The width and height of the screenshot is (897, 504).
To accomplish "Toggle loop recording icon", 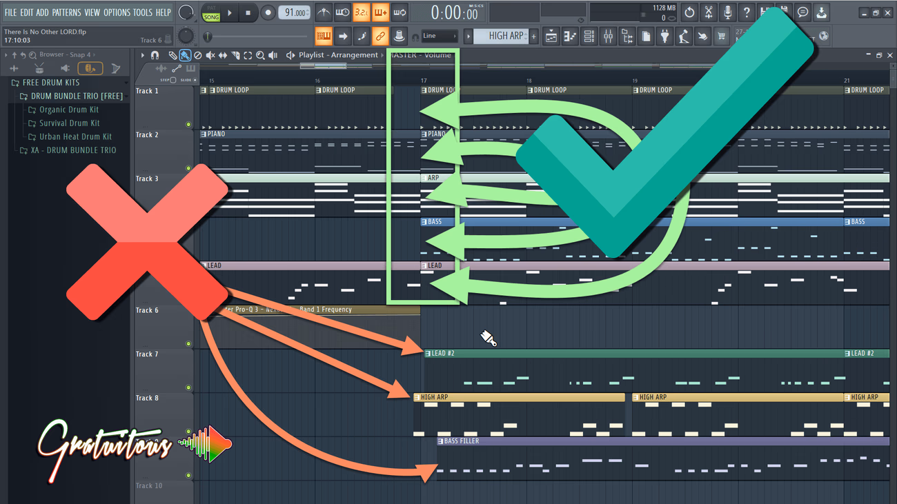I will (400, 12).
